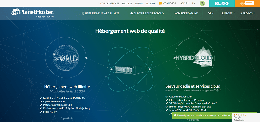Expand the À propos menu

[x=248, y=13]
